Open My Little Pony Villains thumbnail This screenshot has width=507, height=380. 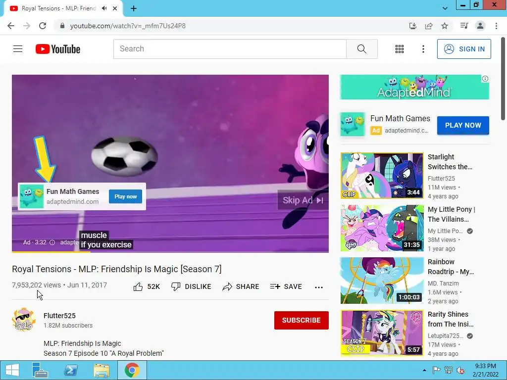point(382,228)
